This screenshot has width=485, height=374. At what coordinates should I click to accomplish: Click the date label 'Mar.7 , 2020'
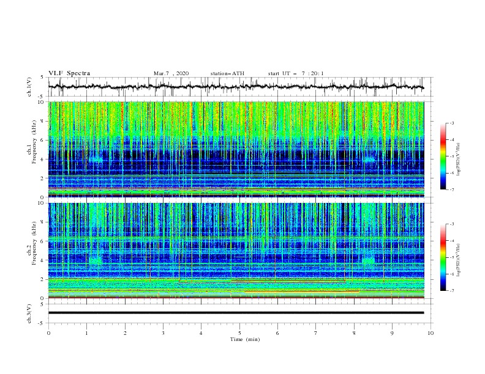171,73
